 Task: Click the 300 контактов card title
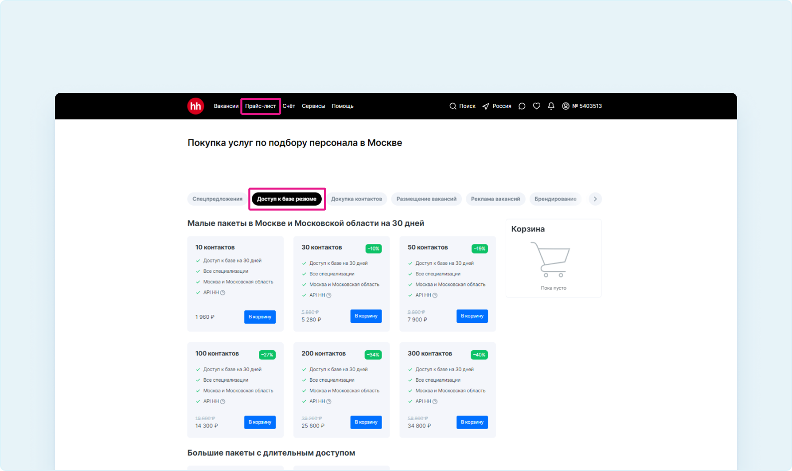click(430, 354)
